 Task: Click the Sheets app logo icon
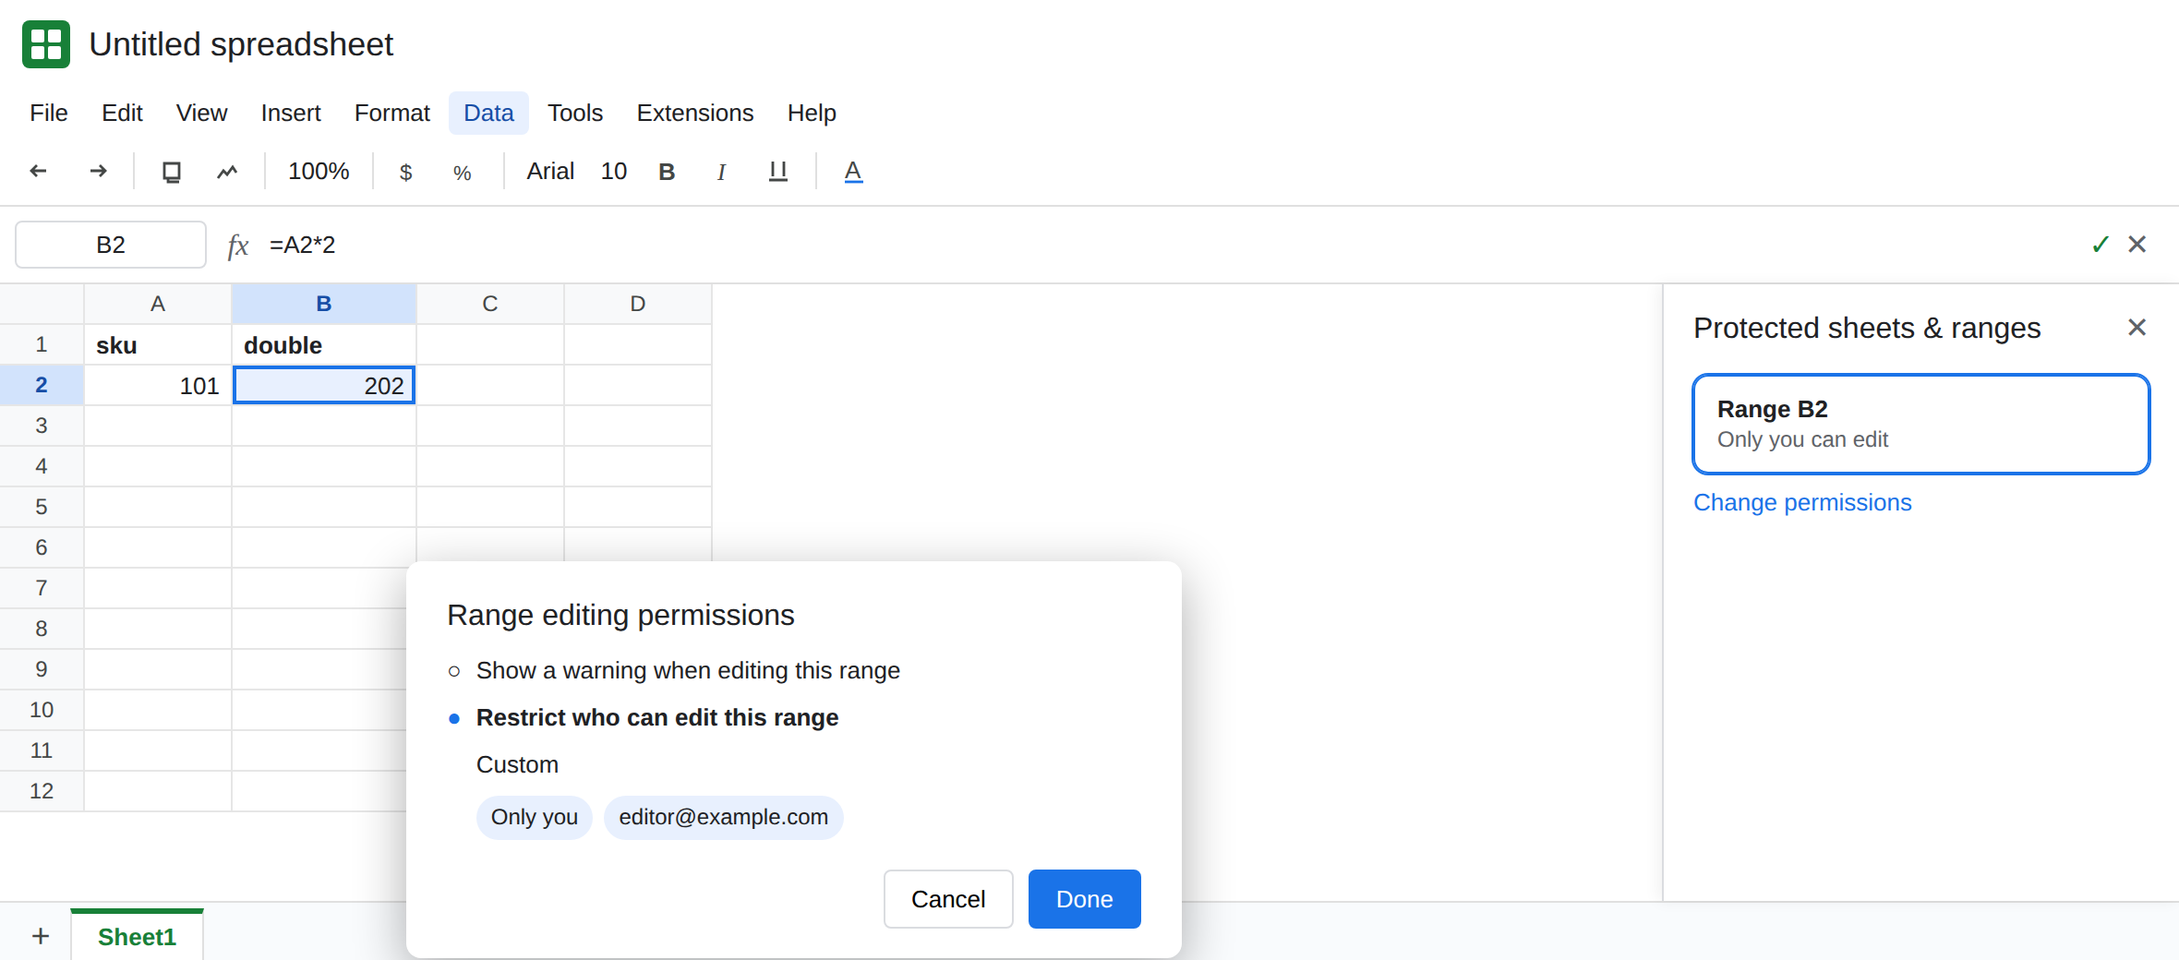pyautogui.click(x=46, y=44)
